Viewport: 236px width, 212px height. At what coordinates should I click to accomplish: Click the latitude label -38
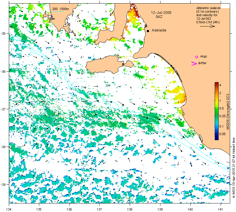click(3, 147)
